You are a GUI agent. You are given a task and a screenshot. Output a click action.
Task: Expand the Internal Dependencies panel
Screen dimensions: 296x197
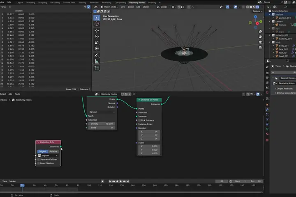[275, 93]
